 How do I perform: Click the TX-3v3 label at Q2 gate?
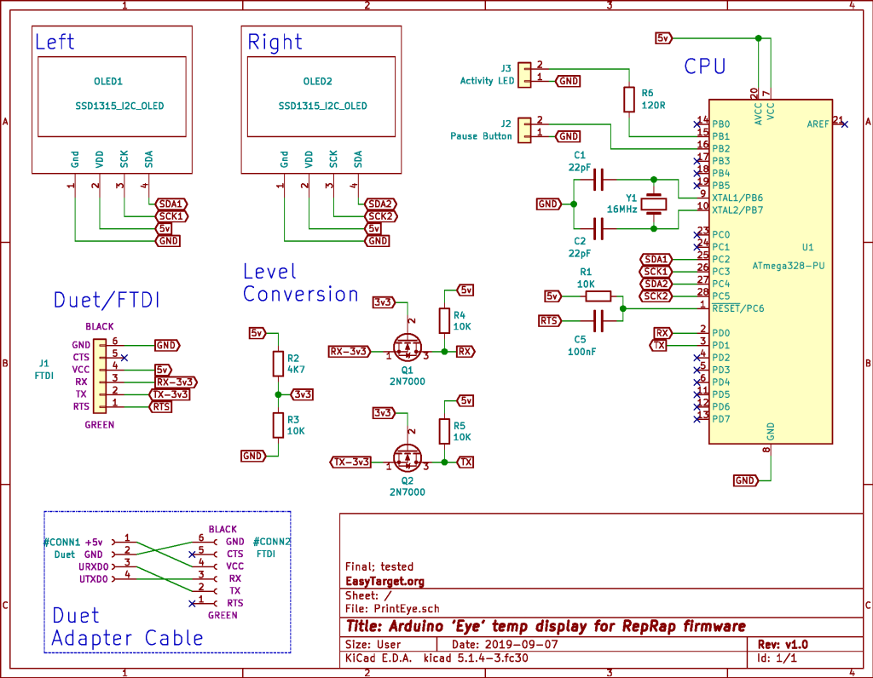(350, 463)
